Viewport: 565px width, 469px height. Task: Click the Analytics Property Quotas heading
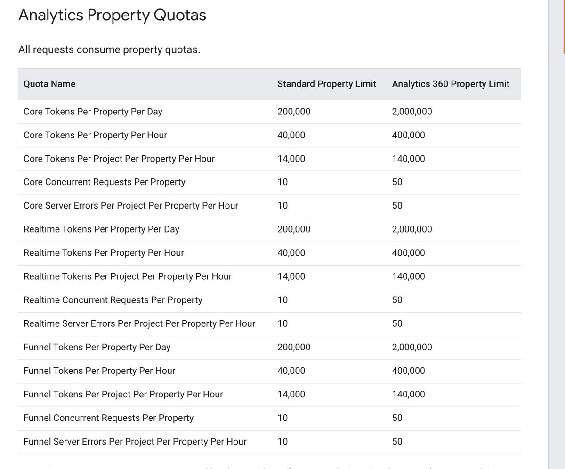click(x=112, y=15)
